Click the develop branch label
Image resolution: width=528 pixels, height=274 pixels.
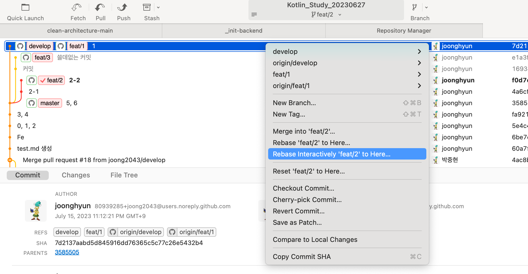[40, 46]
